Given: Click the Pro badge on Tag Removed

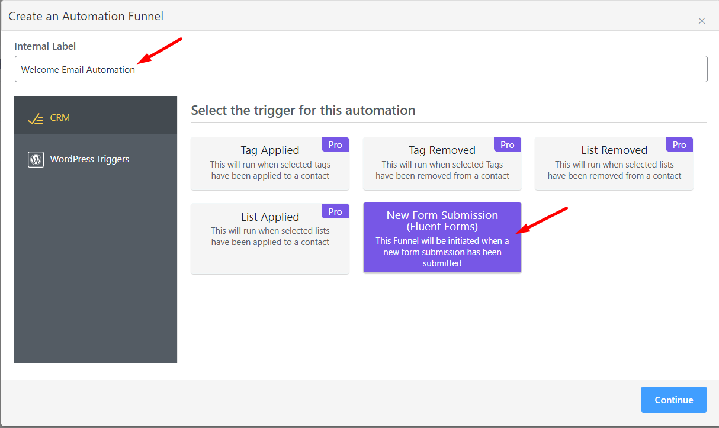Looking at the screenshot, I should [x=507, y=144].
